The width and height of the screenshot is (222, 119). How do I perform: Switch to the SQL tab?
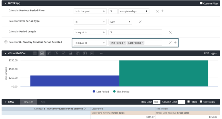[x=43, y=102]
